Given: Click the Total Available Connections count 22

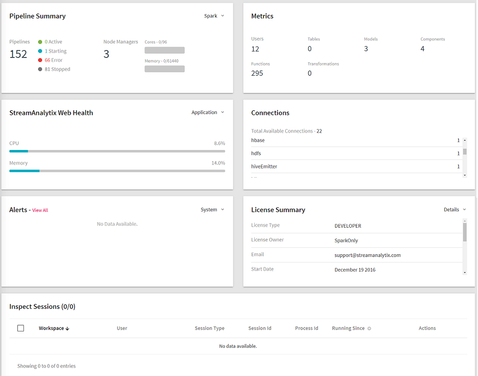Looking at the screenshot, I should pos(319,131).
